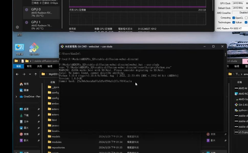The image size is (248, 153).
Task: Go up one folder in left Explorer
Action: tap(36, 74)
